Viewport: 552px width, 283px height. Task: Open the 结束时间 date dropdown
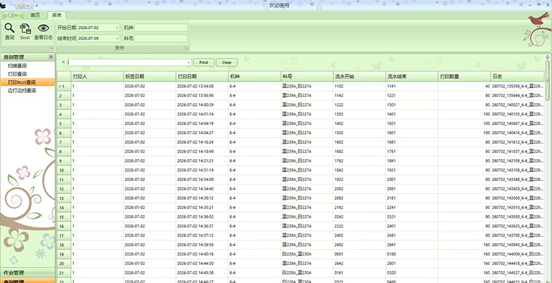[x=117, y=39]
